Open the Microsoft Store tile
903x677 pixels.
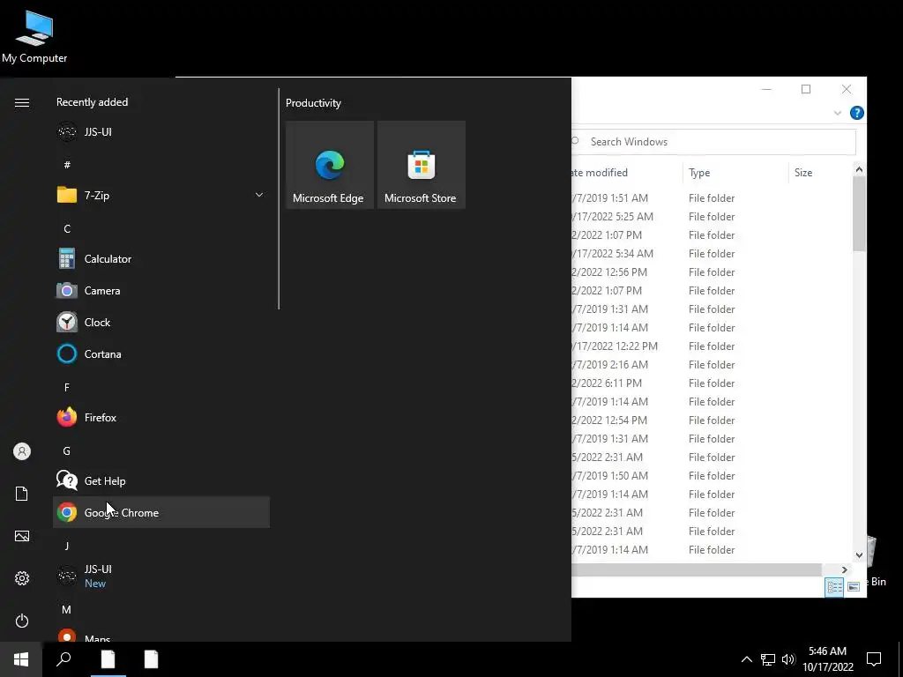coord(421,165)
